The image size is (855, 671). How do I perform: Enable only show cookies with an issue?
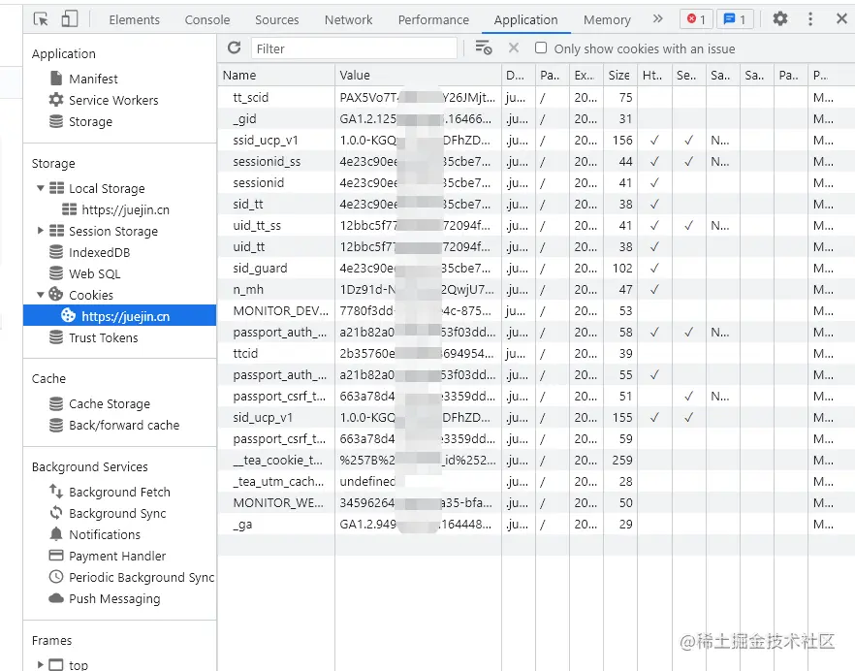(x=541, y=48)
